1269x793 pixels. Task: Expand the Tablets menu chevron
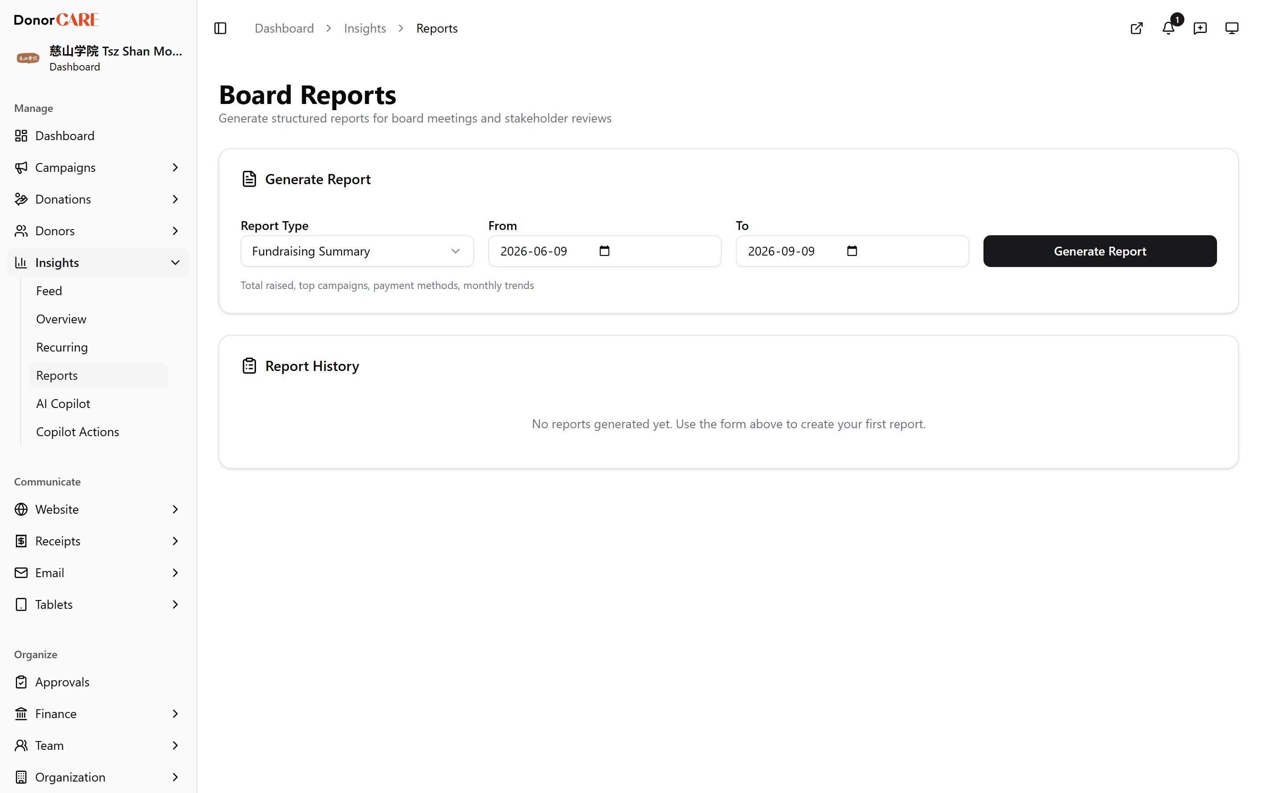click(x=175, y=605)
